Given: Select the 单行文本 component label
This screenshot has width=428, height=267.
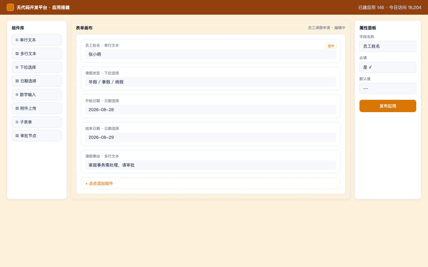Looking at the screenshot, I should tap(28, 40).
